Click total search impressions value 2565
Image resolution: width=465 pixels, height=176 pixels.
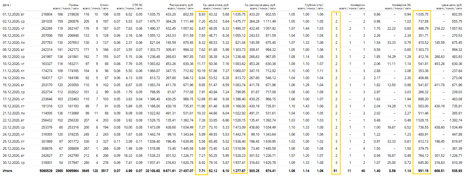pyautogui.click(x=59, y=171)
